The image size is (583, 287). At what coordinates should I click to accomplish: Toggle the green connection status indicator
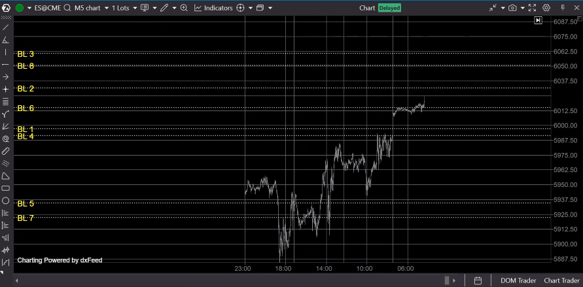point(20,8)
